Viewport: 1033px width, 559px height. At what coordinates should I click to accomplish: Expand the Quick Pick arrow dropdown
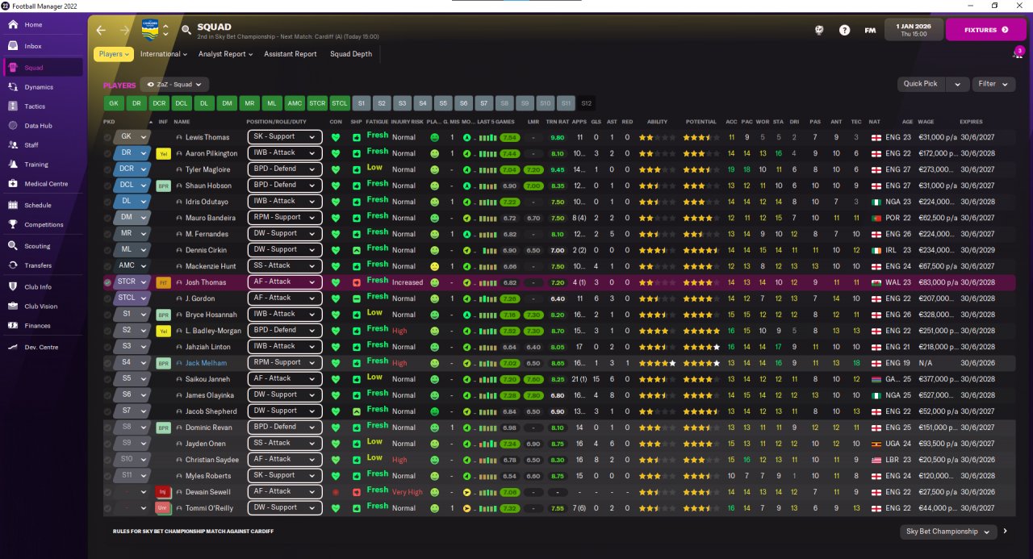coord(957,84)
